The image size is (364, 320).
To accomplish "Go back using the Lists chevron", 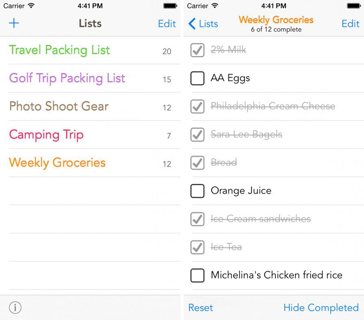I will 203,24.
